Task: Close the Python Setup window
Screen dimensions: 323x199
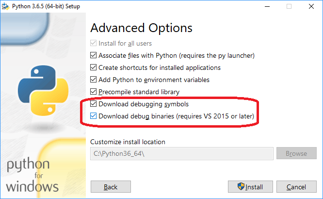Action: point(311,6)
